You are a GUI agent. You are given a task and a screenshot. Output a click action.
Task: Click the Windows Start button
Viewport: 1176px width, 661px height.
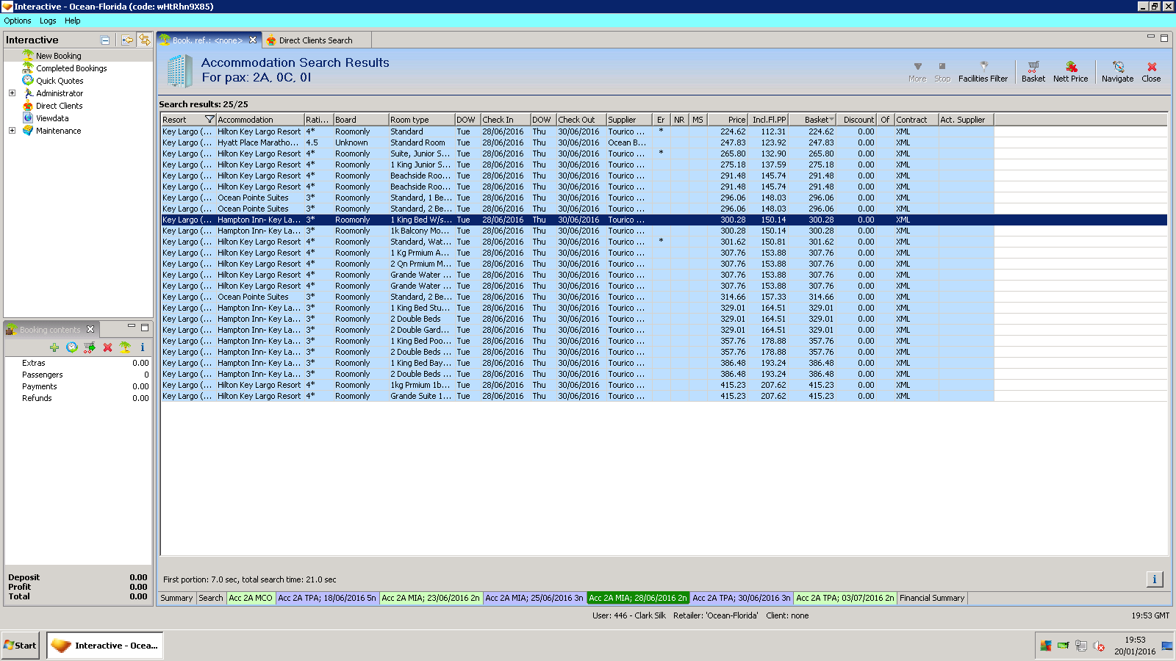[21, 646]
